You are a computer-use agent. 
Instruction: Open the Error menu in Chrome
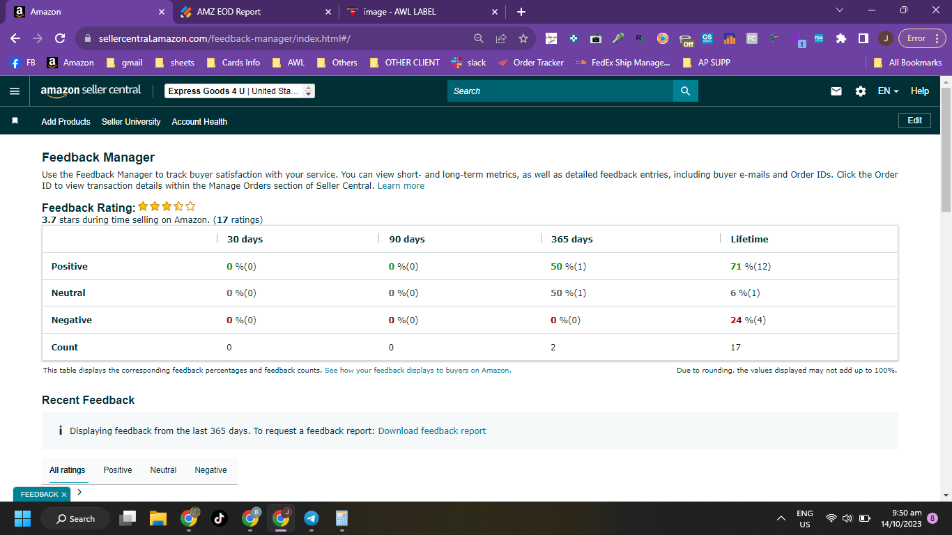click(921, 38)
